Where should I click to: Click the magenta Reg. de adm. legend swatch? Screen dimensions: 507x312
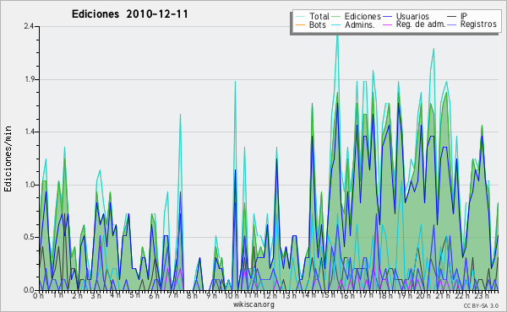388,24
